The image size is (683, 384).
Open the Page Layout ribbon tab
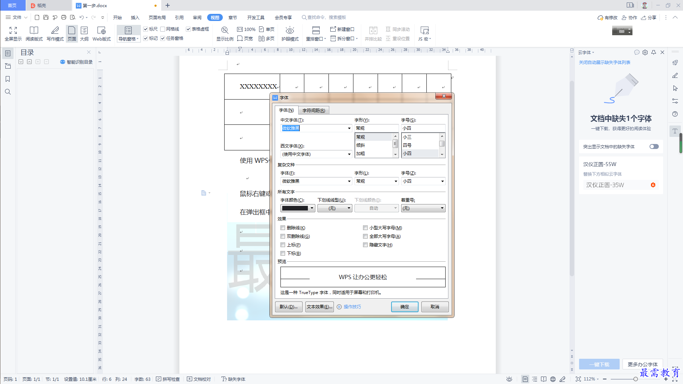coord(157,17)
